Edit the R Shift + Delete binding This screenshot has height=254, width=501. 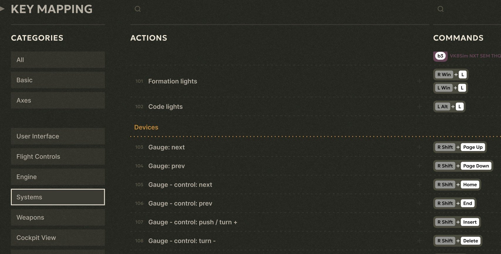point(458,241)
